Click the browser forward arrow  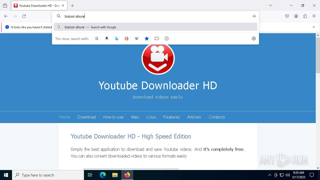pos(15,16)
